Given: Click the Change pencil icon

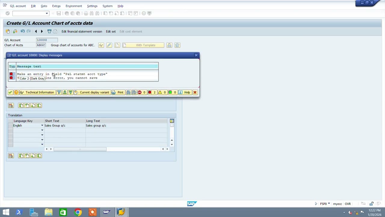Looking at the screenshot, I should coord(109,45).
